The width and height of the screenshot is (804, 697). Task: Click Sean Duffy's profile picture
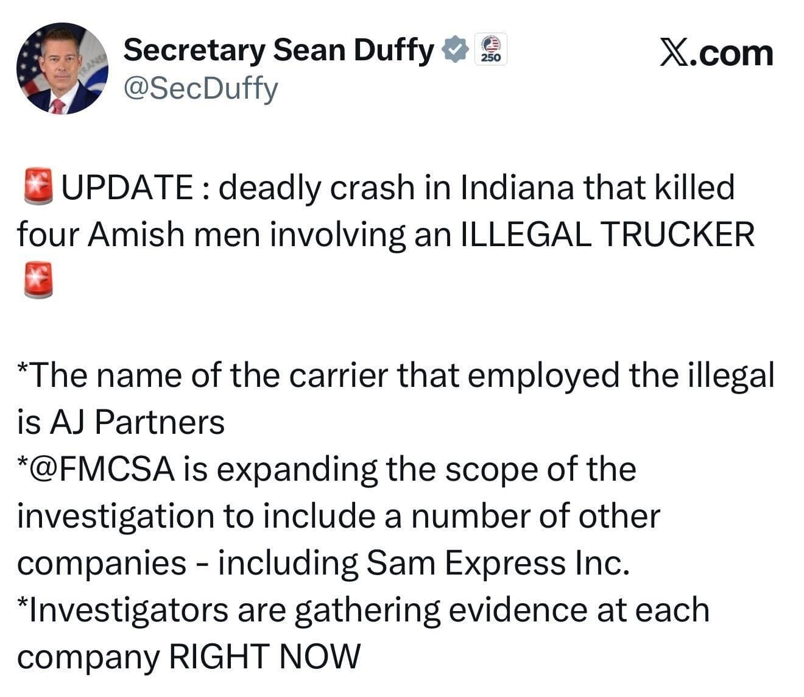(62, 68)
